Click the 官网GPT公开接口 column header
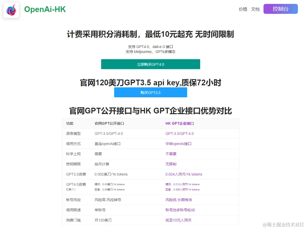 click(x=109, y=123)
